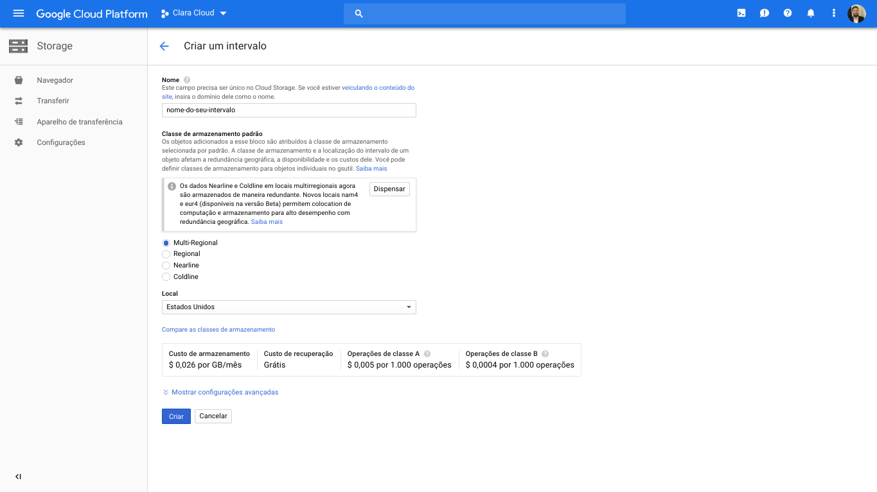Select the Multi-Regional radio button
The height and width of the screenshot is (492, 877).
(166, 243)
